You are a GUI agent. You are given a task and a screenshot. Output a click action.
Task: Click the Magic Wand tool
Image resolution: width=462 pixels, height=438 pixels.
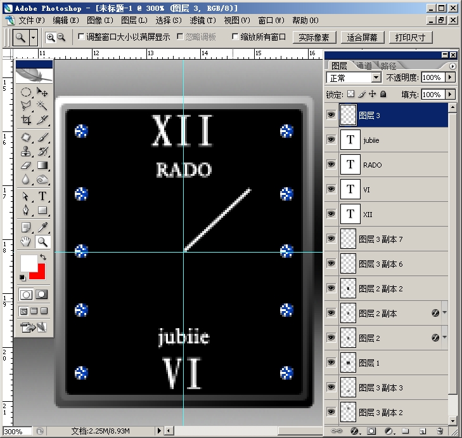pos(42,105)
